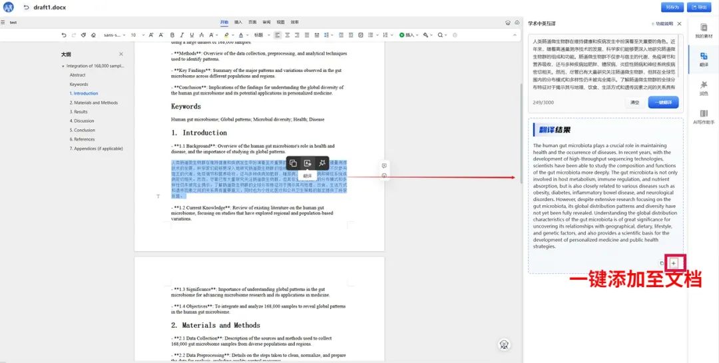Open the AI写作助手 sidebar panel
Screen dimensions: 719x363
[704, 117]
